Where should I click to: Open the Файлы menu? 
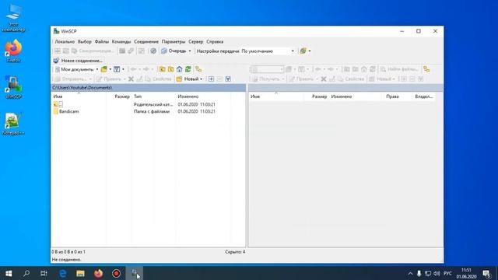pyautogui.click(x=102, y=41)
